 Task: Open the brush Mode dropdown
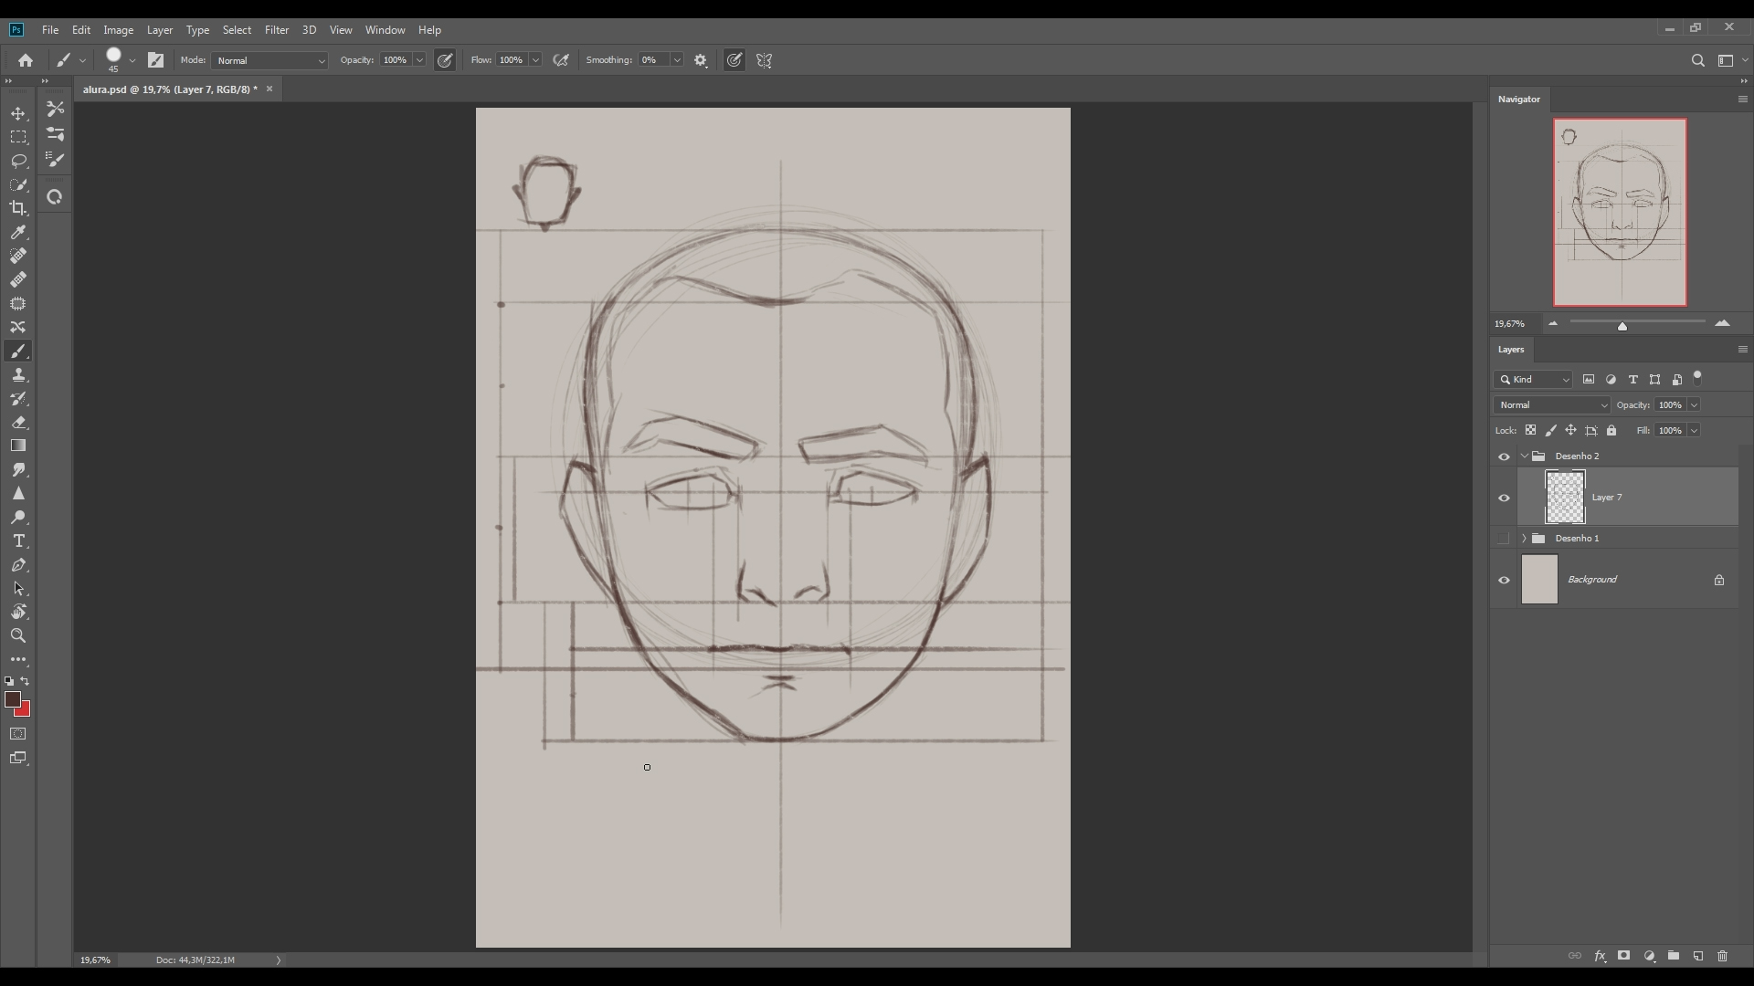(269, 60)
